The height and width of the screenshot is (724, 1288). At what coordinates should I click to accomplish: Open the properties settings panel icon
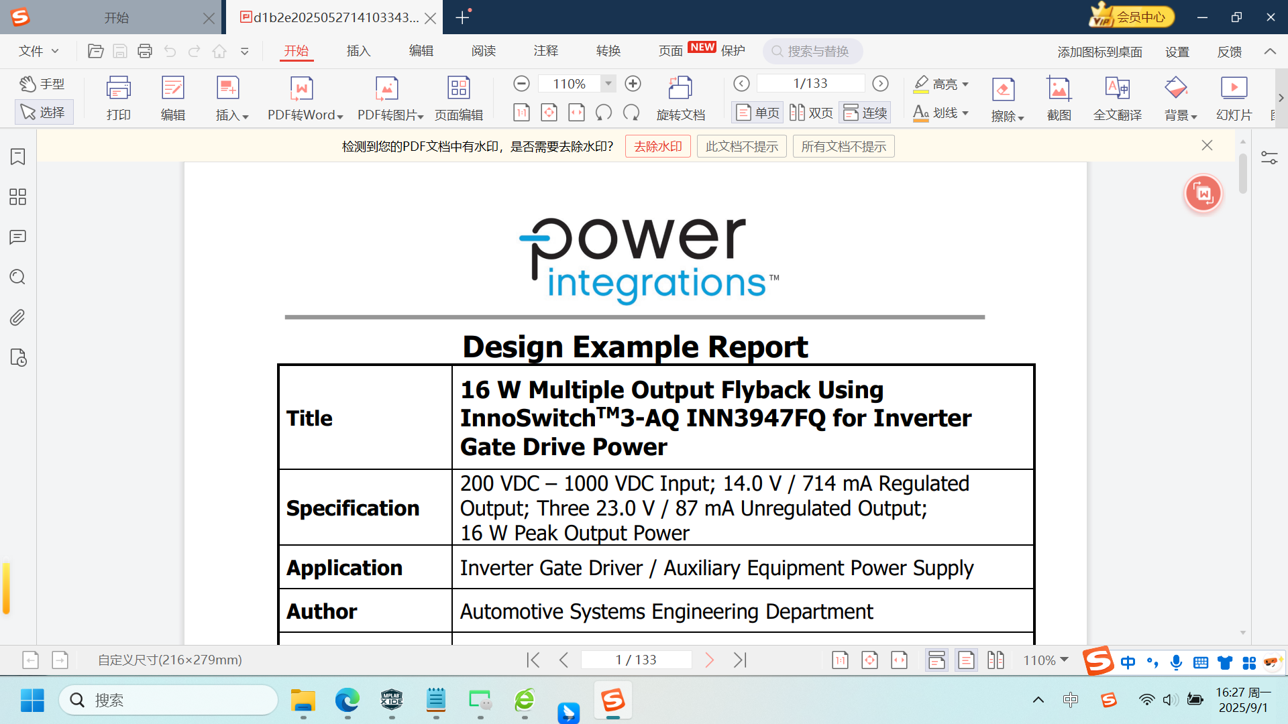[1269, 158]
